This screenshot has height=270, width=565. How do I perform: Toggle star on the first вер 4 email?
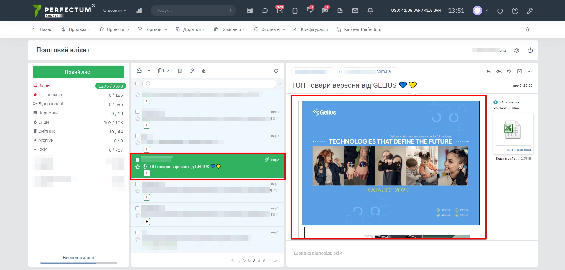(x=138, y=119)
